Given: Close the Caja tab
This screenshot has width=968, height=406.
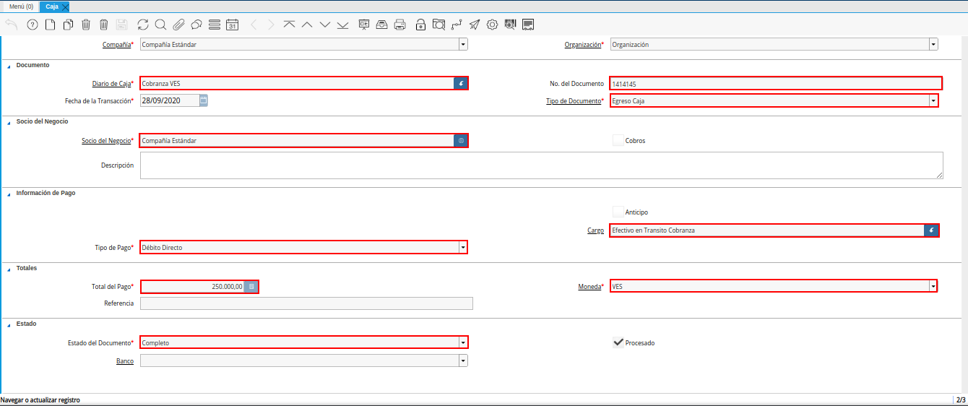Looking at the screenshot, I should [x=66, y=7].
